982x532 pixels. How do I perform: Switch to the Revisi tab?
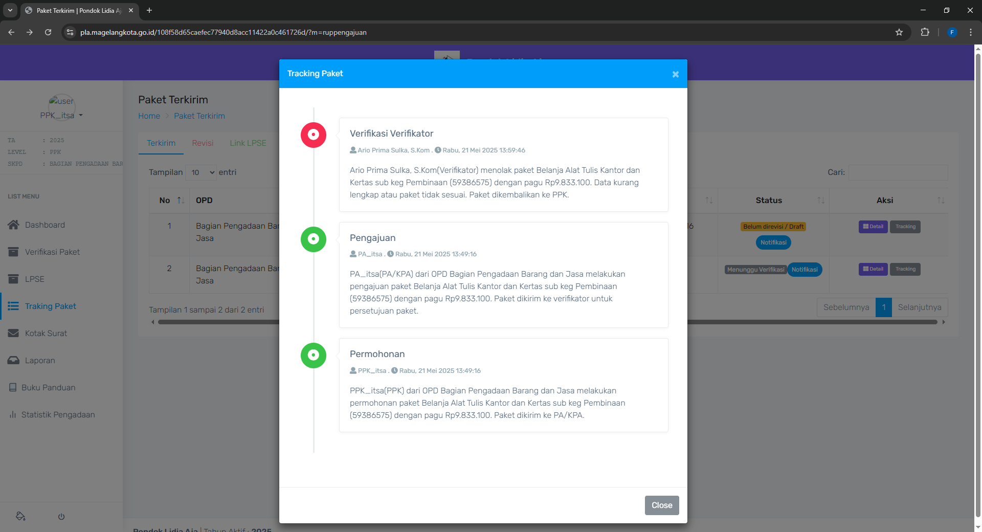tap(203, 143)
